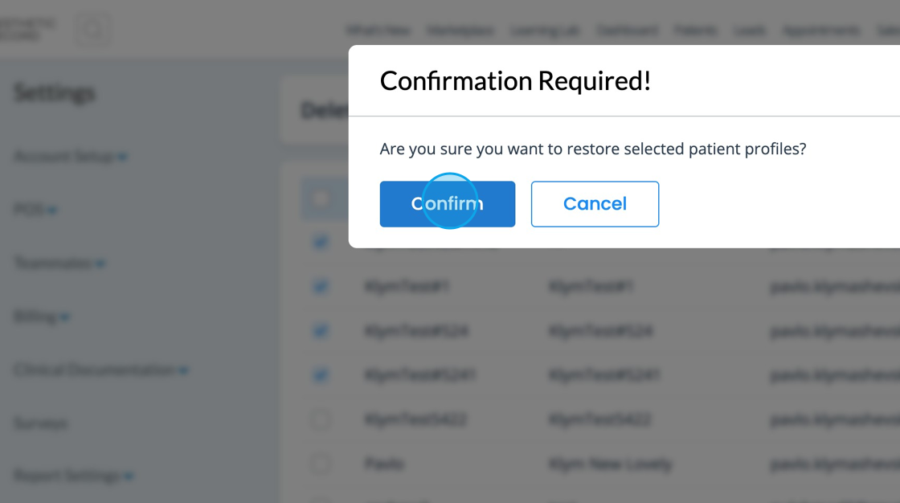The image size is (900, 503).
Task: Expand the Report Settings section
Action: (73, 476)
